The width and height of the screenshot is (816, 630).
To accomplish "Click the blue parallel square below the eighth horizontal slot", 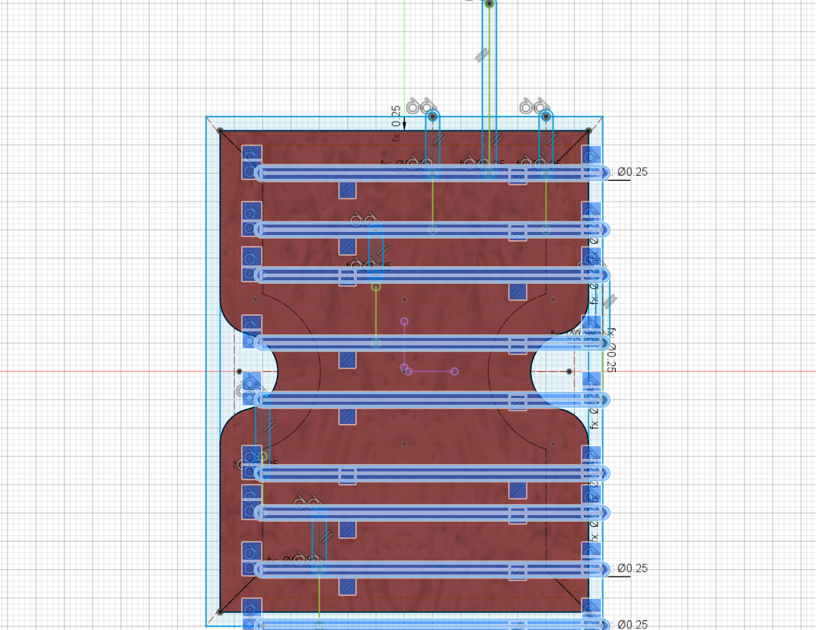I will [x=348, y=587].
